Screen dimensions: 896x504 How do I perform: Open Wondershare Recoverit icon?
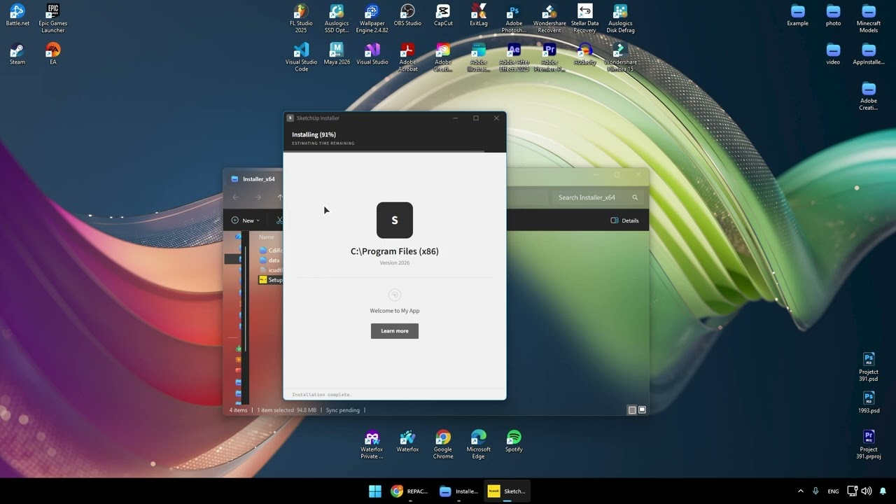549,18
